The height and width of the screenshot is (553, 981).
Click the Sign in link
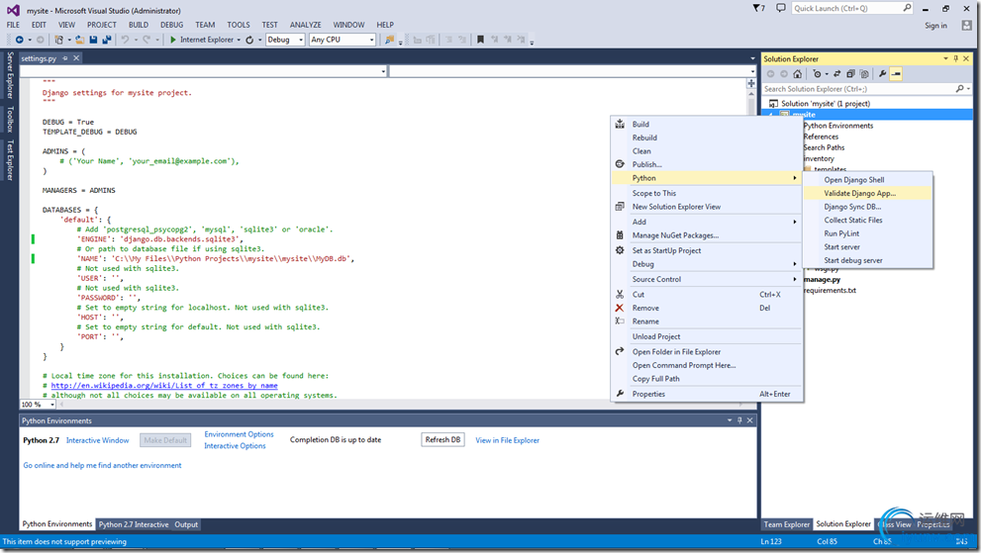click(x=935, y=26)
